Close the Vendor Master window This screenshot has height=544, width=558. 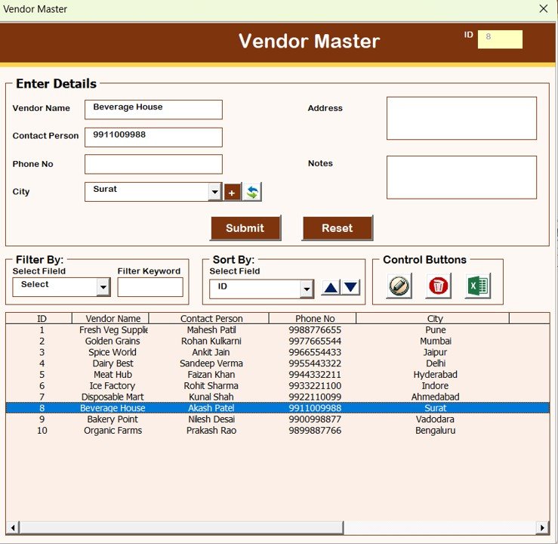click(x=543, y=9)
